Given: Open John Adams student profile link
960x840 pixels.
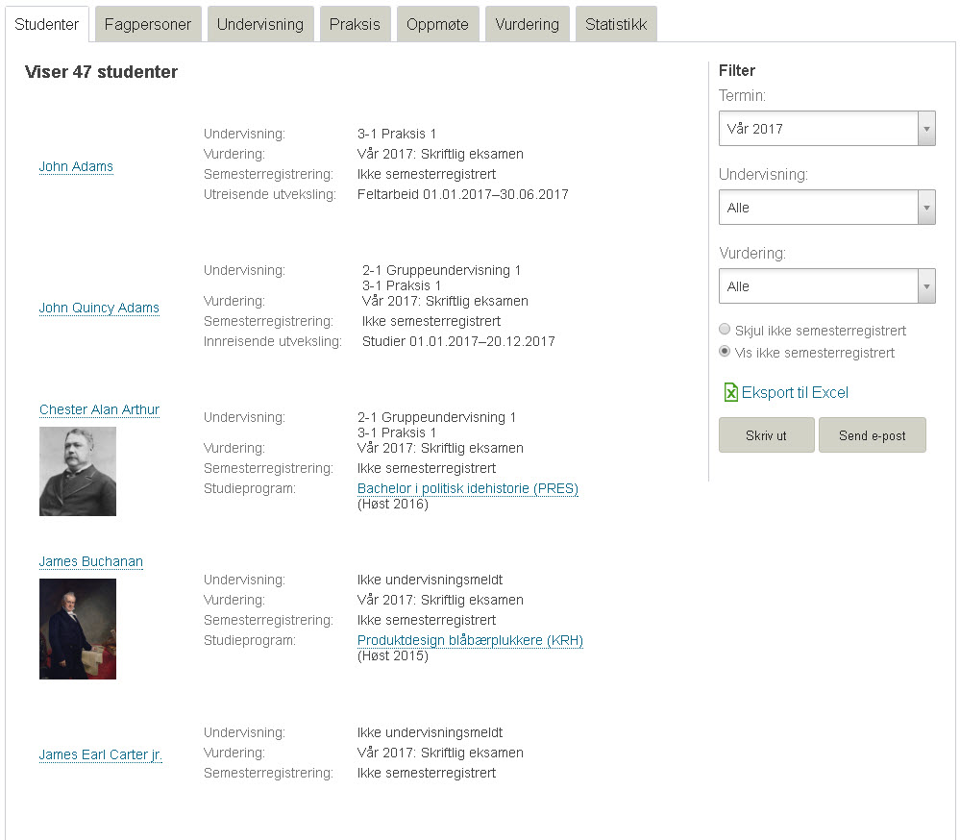Looking at the screenshot, I should pyautogui.click(x=76, y=166).
